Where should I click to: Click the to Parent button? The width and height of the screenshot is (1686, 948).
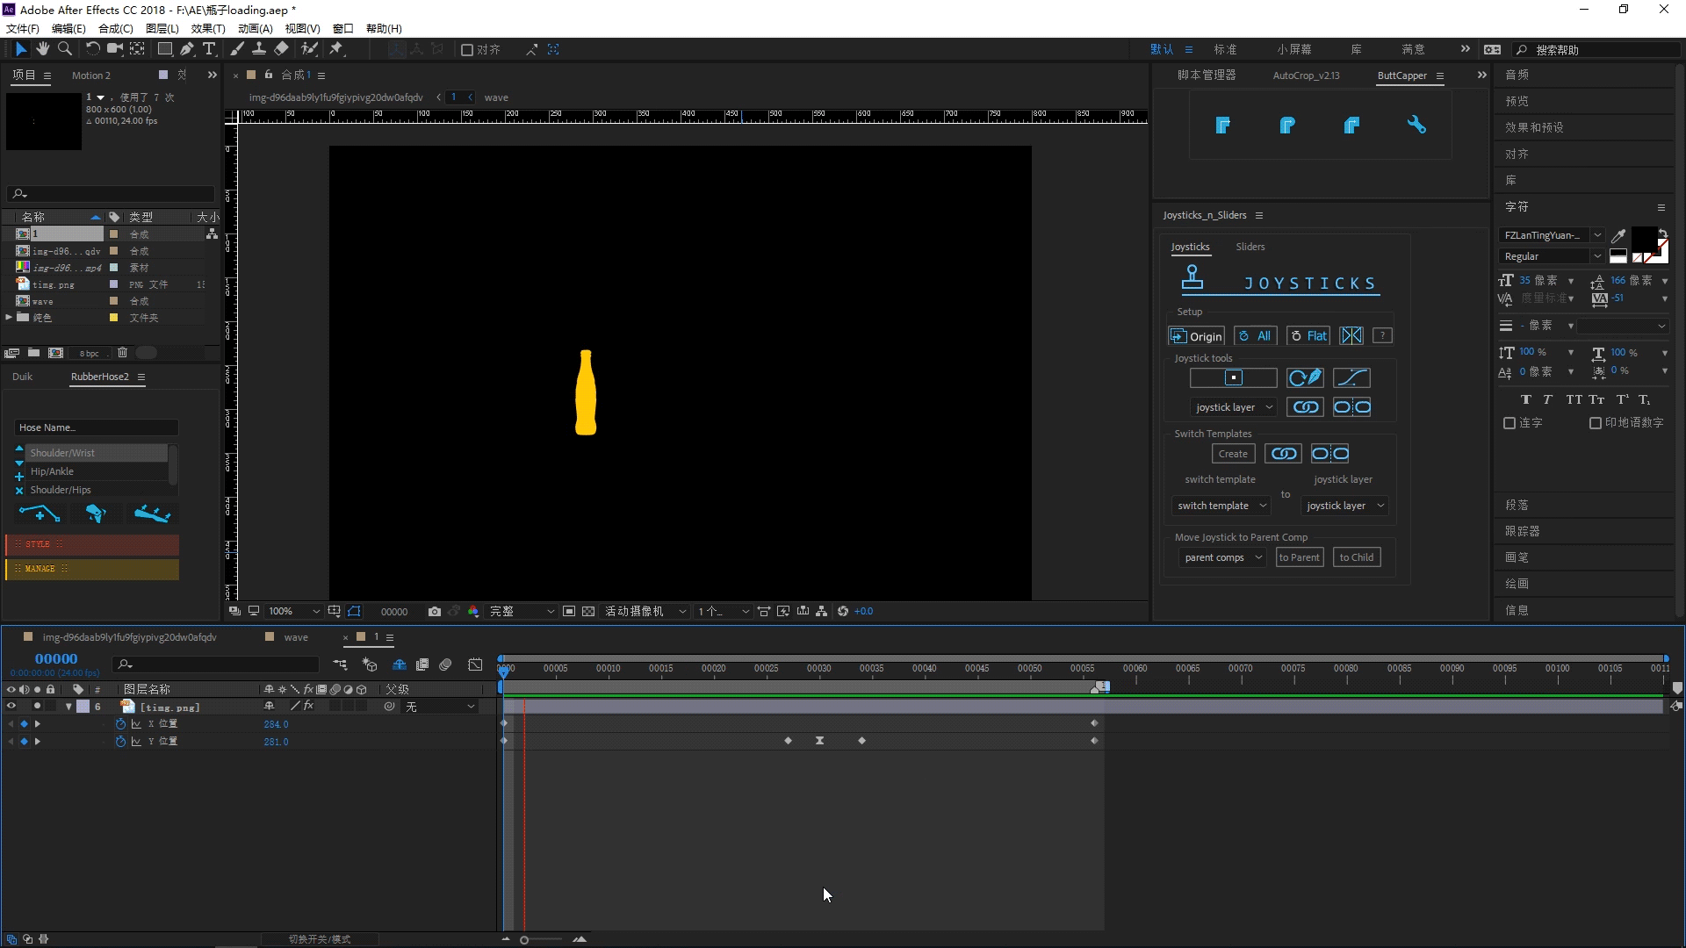[1299, 558]
